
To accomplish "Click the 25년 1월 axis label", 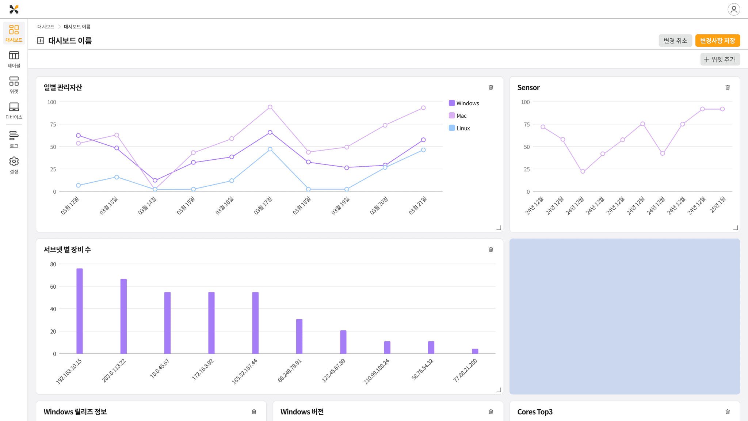I will coord(718,205).
